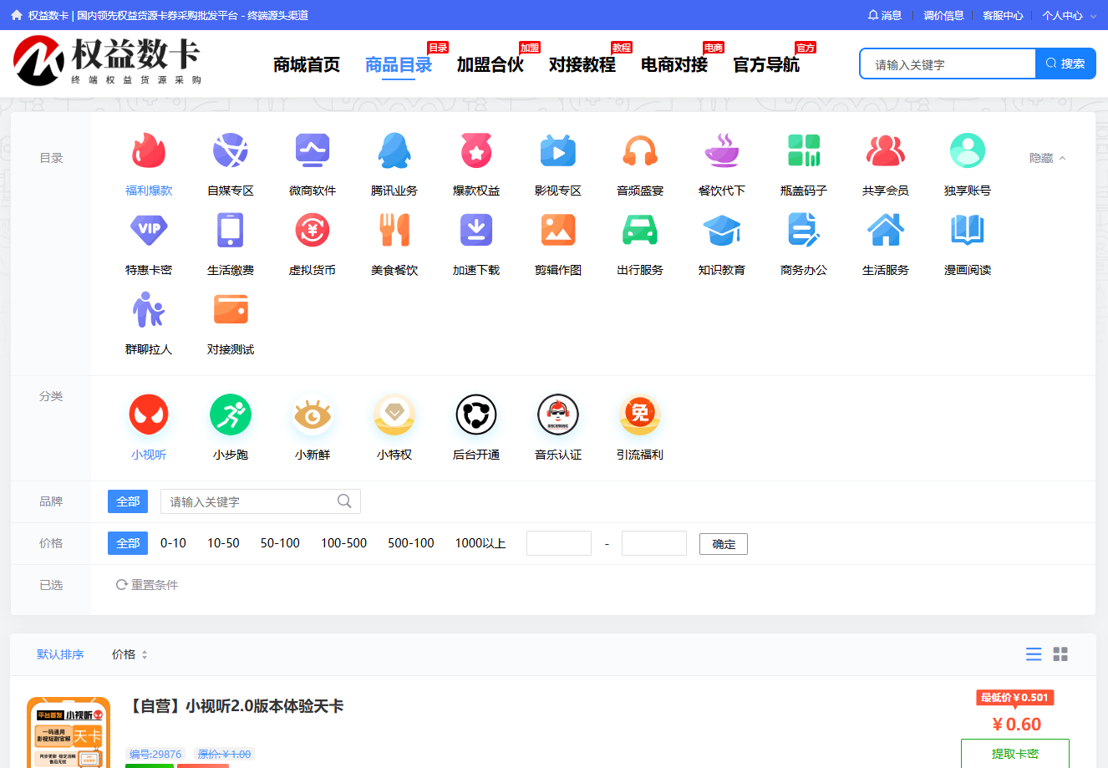Click the 搜索 search button
1108x768 pixels.
coord(1065,64)
